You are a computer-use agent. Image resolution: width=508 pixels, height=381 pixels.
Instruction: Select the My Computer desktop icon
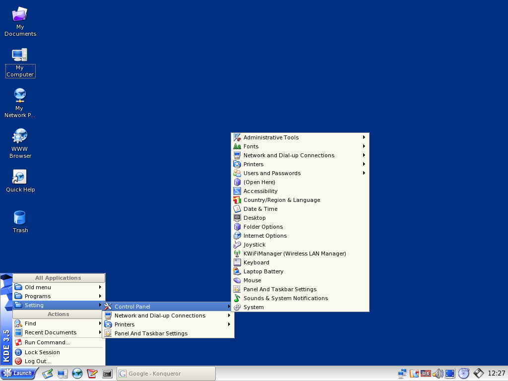(20, 63)
